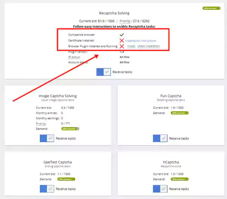
Task: Click the Monthly entries label
Action: coord(47,113)
